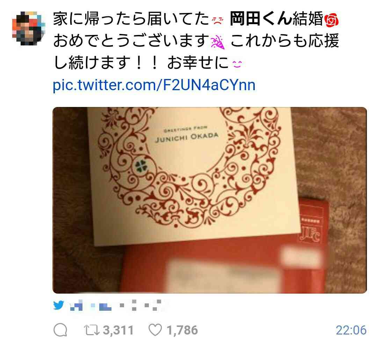Image resolution: width=376 pixels, height=345 pixels.
Task: Click the tweet text お幸せに
Action: pyautogui.click(x=198, y=63)
